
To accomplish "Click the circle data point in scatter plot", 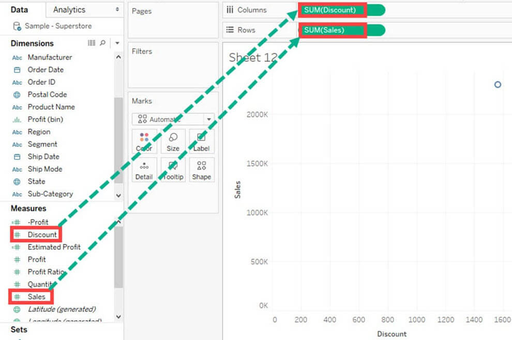I will tap(498, 84).
